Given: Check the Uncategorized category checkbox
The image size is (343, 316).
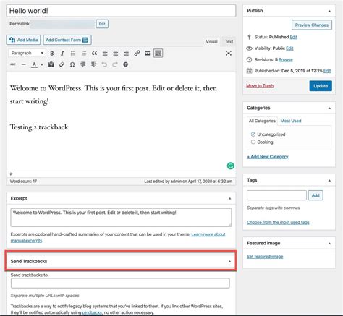Looking at the screenshot, I should 253,134.
